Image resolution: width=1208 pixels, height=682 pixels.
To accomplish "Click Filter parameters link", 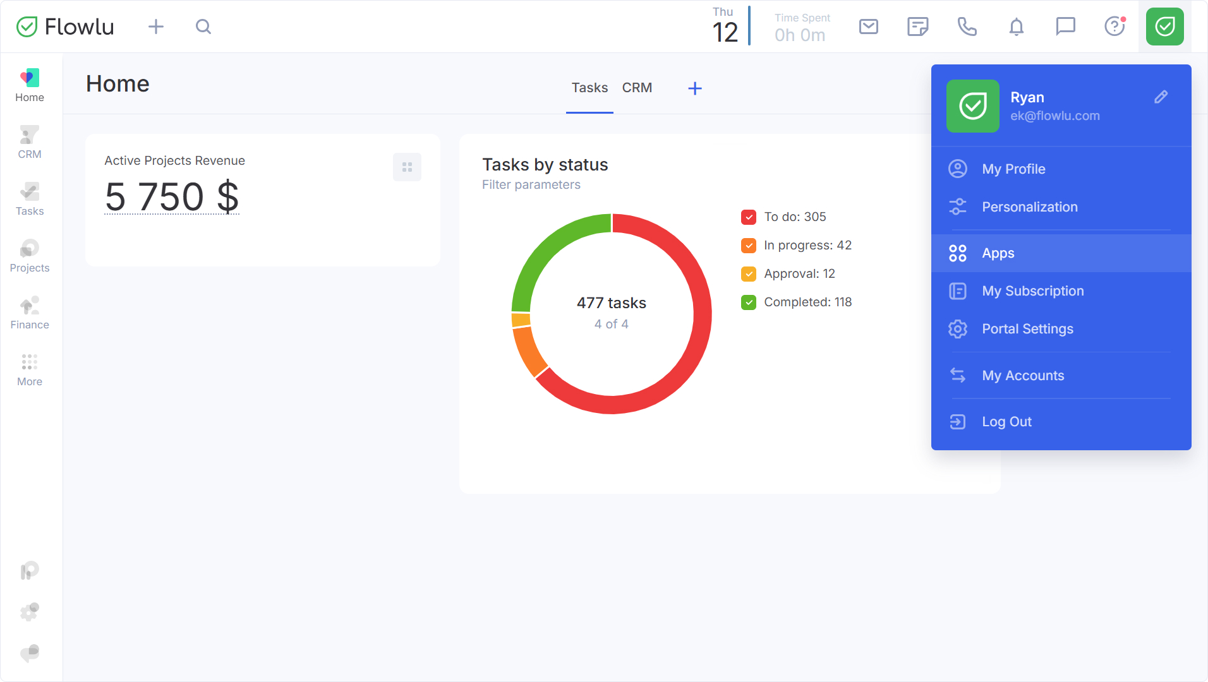I will coord(531,184).
